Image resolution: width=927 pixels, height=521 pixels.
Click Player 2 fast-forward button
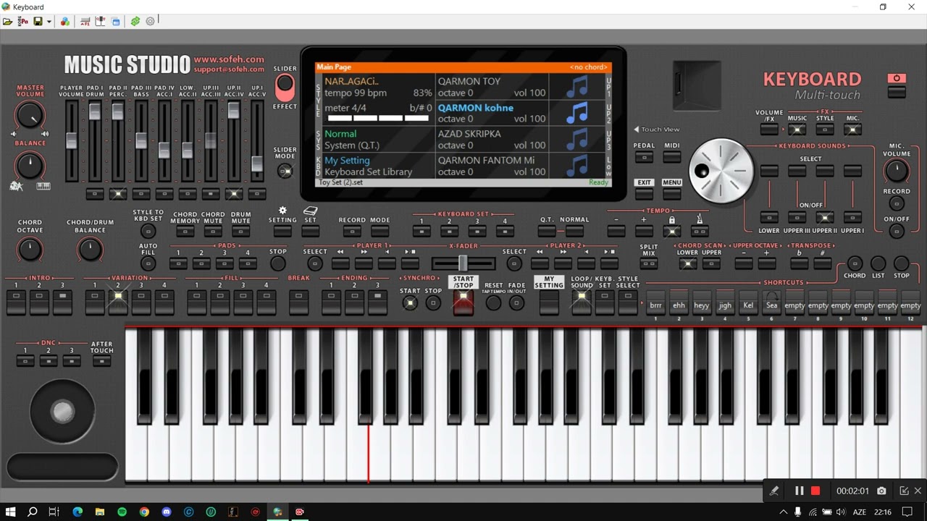(x=563, y=264)
